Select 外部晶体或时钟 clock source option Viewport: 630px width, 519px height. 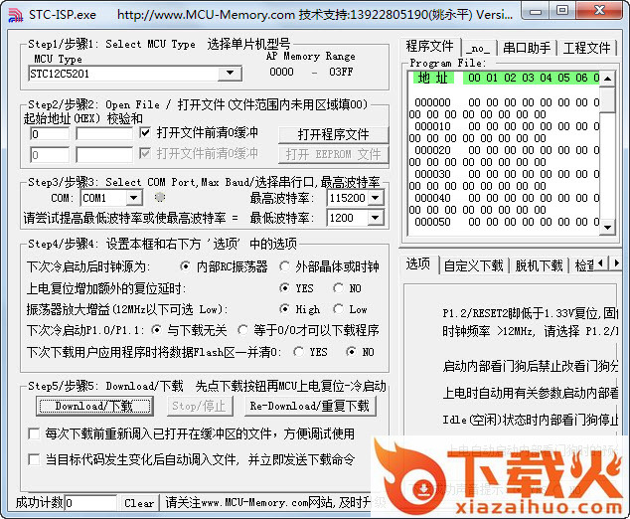pos(287,266)
